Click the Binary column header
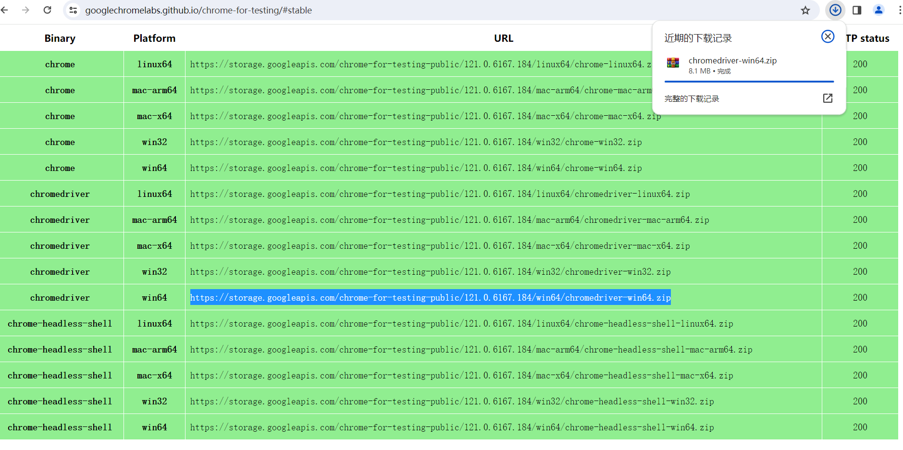The image size is (903, 450). 60,38
